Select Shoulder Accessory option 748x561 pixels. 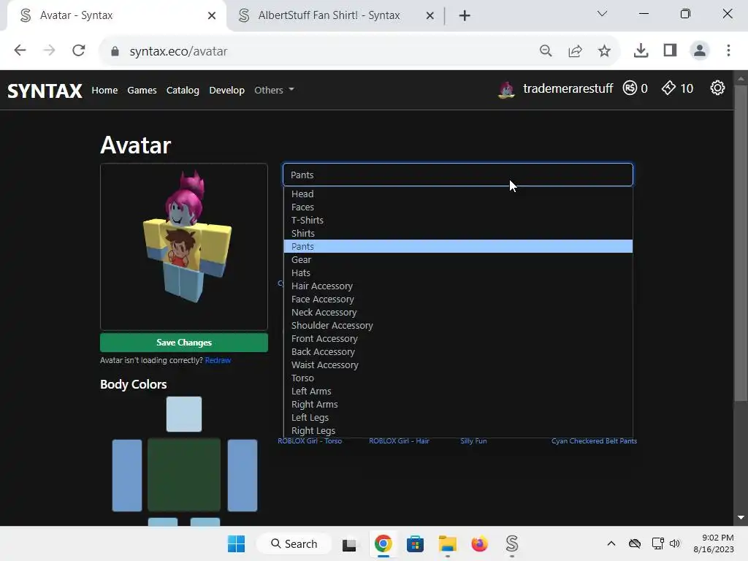(x=458, y=325)
